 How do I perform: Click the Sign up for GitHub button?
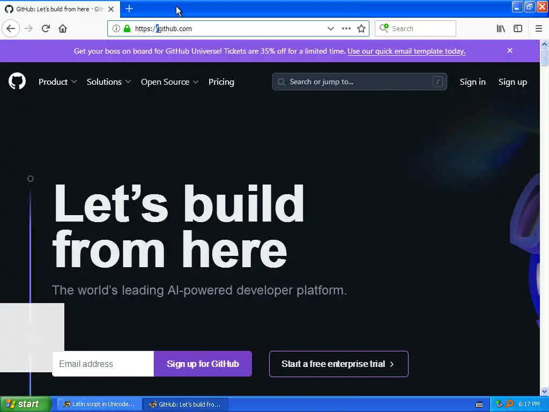[x=203, y=364]
